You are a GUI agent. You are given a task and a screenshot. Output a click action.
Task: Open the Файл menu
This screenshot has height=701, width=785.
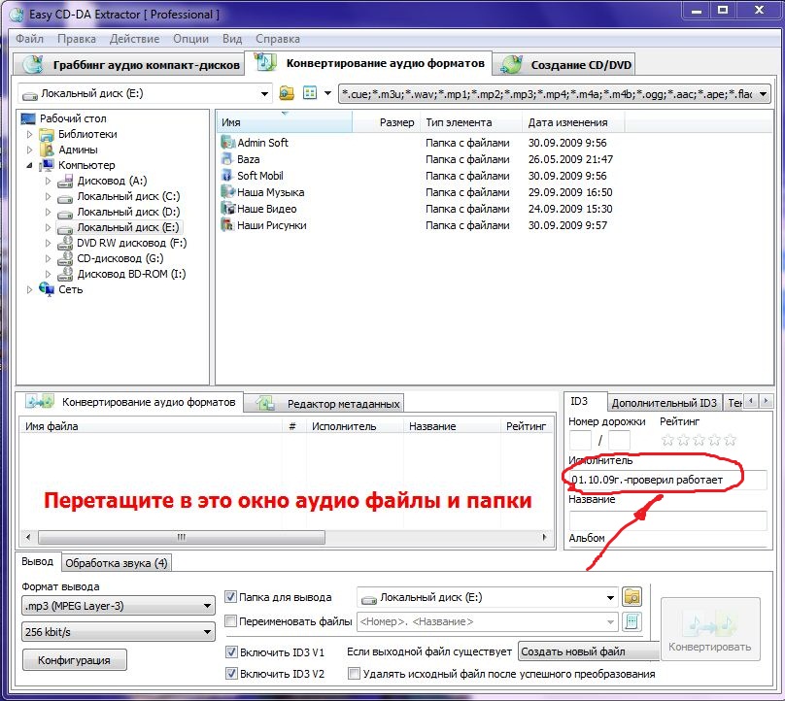click(29, 39)
